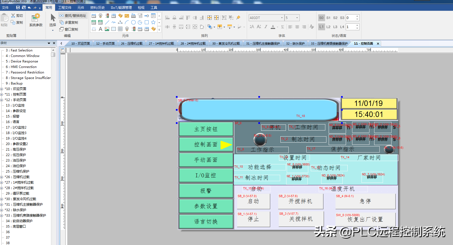Click 查找/替换地址 button

pyautogui.click(x=73, y=16)
